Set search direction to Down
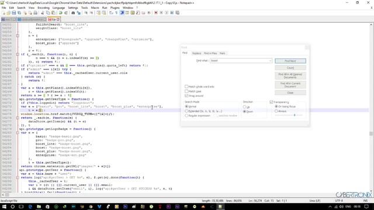This screenshot has width=374, height=210. pyautogui.click(x=244, y=111)
